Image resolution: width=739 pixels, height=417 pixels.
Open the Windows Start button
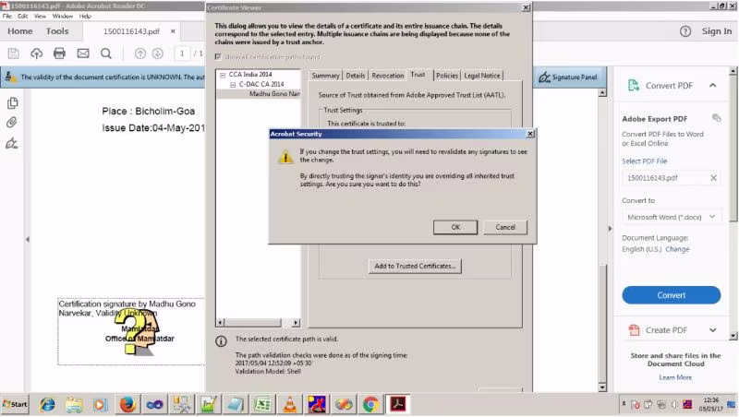[x=15, y=404]
